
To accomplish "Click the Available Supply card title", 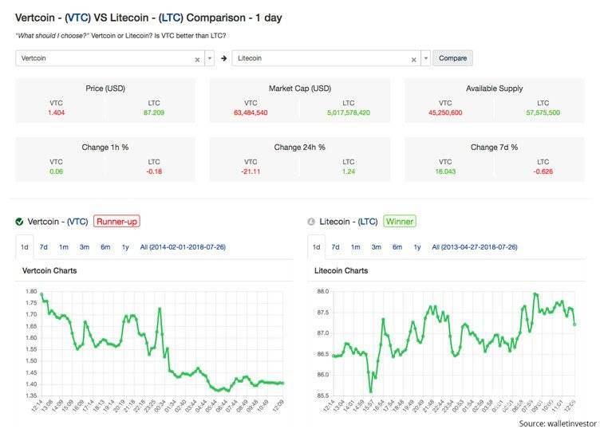I will coord(495,89).
